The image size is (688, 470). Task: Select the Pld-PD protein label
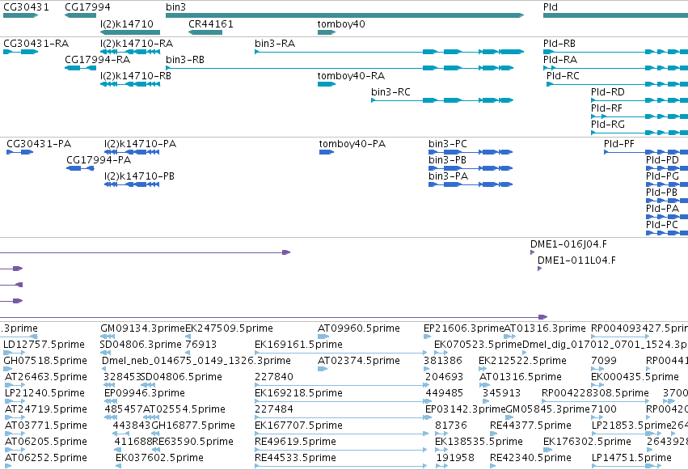[x=662, y=160]
